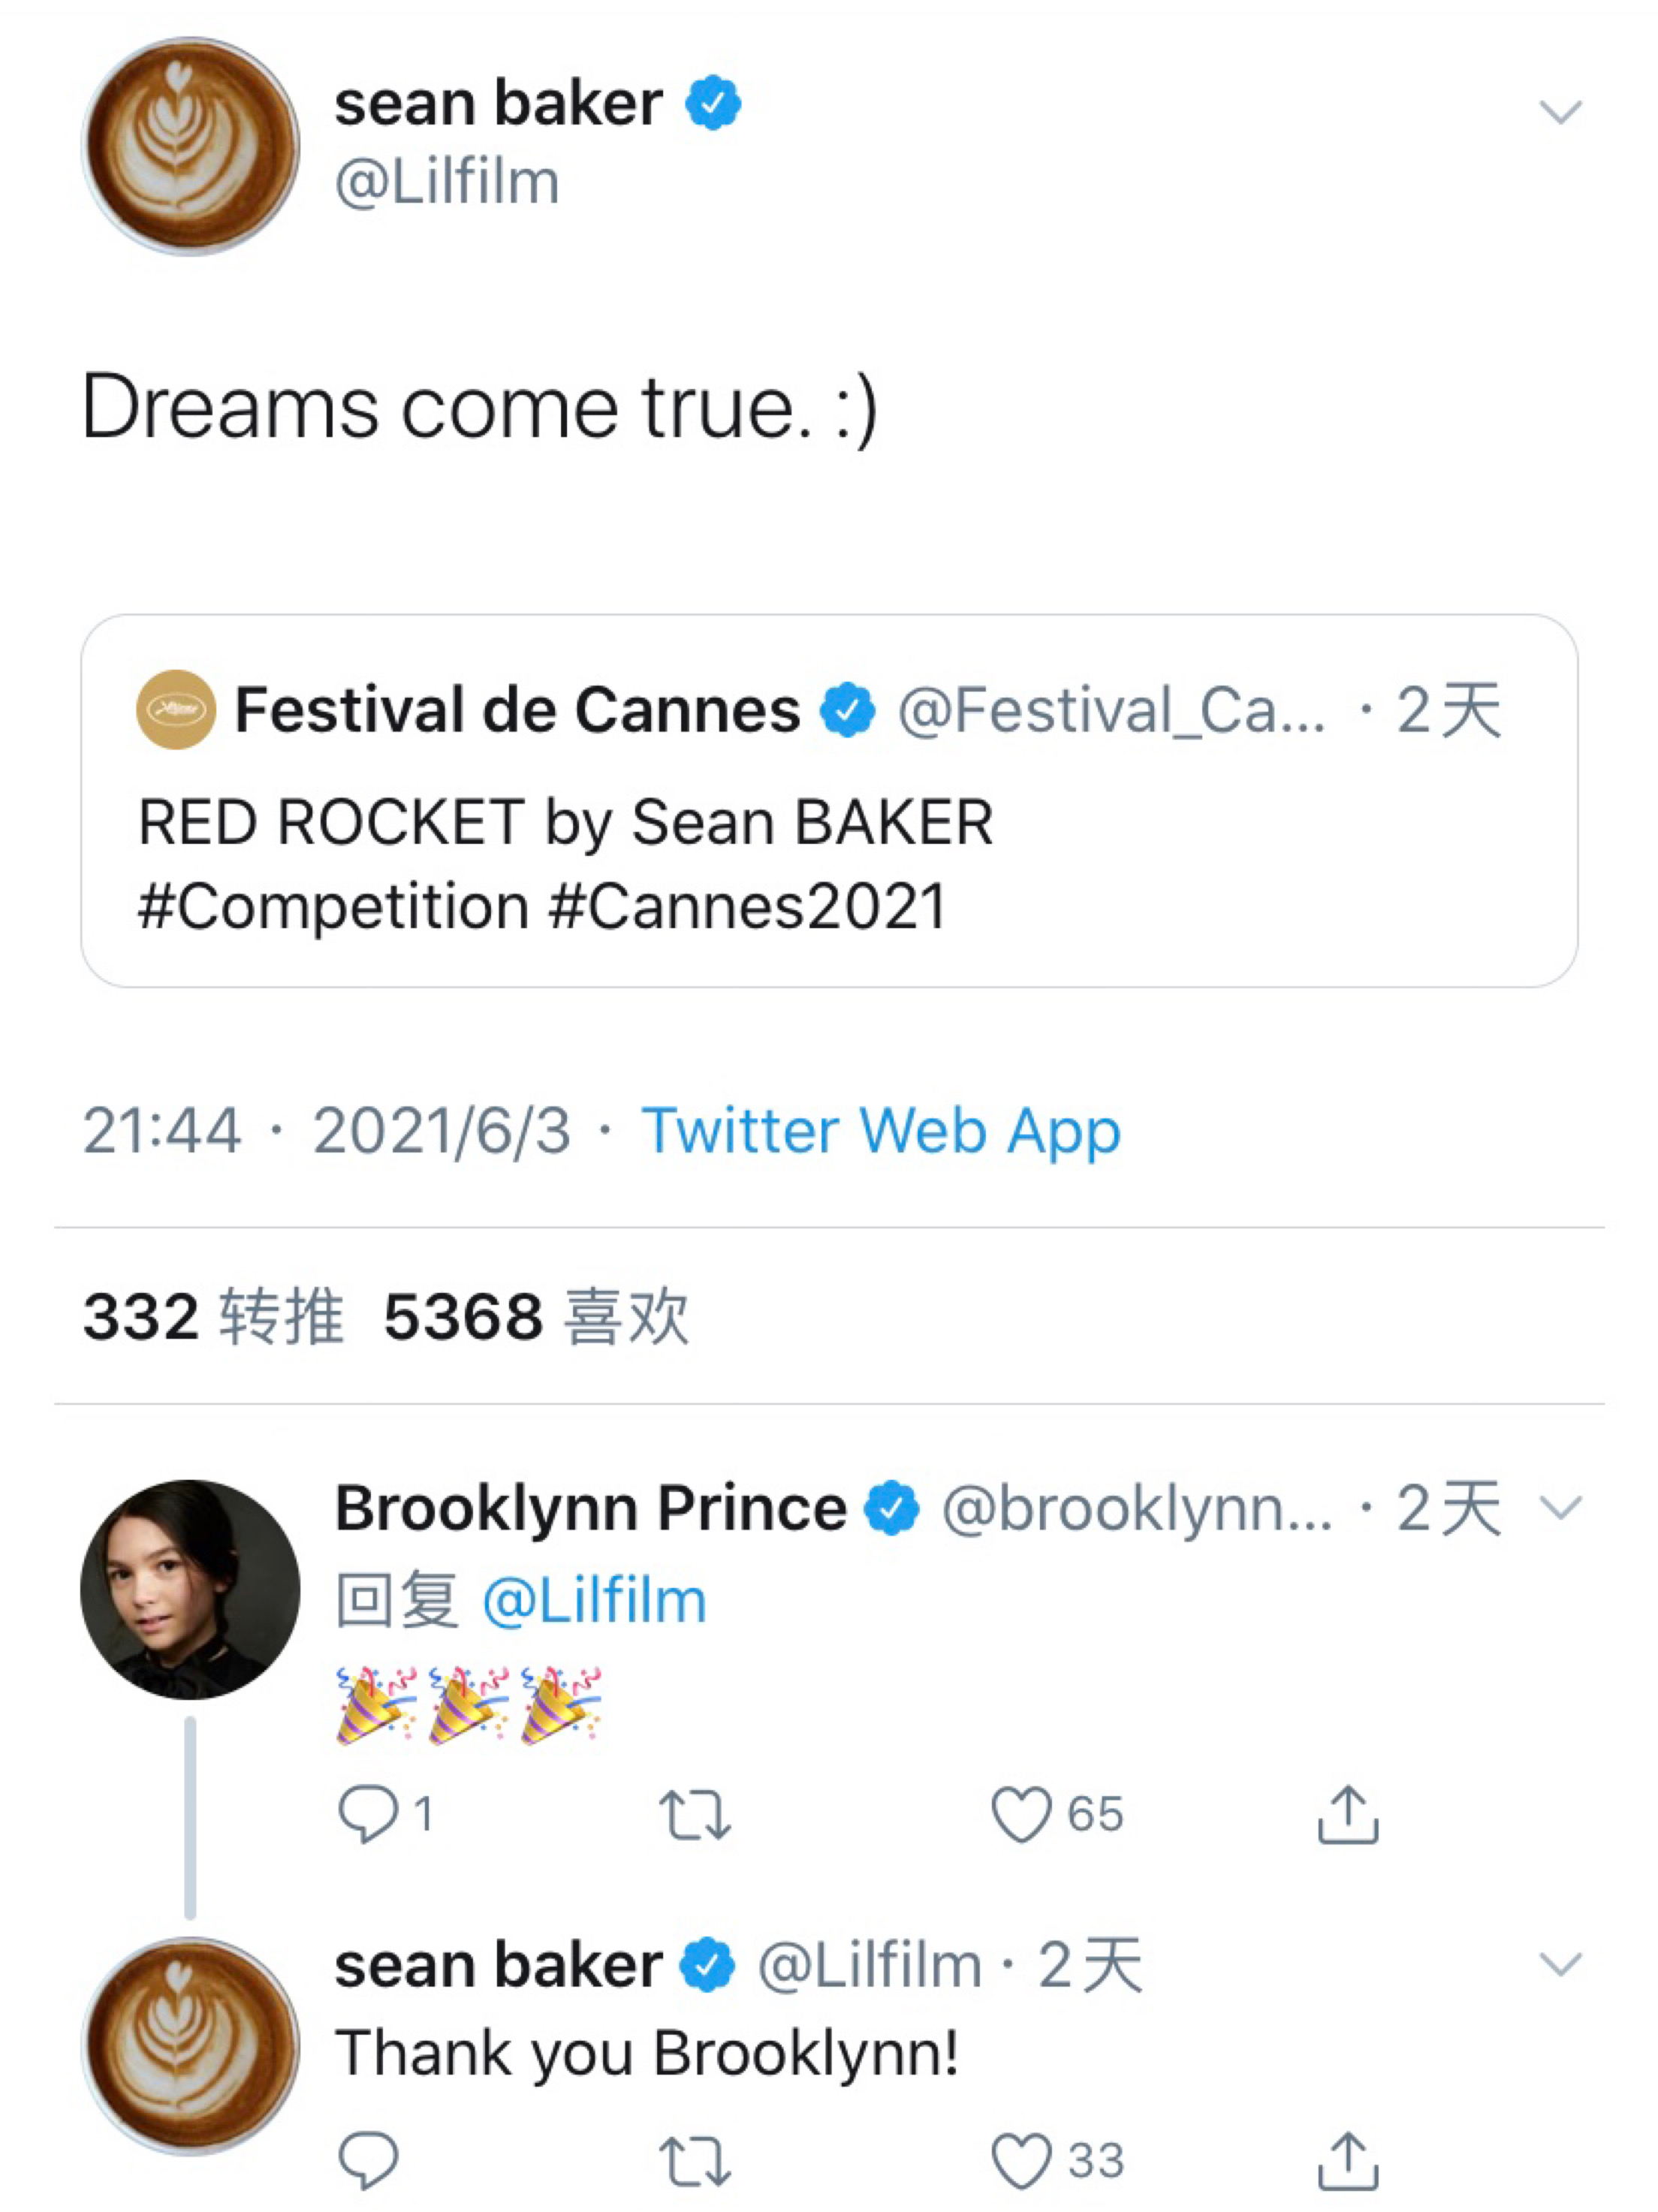This screenshot has width=1658, height=2212.
Task: Share the 'Thank you Brooklynn!' tweet
Action: 1347,2160
